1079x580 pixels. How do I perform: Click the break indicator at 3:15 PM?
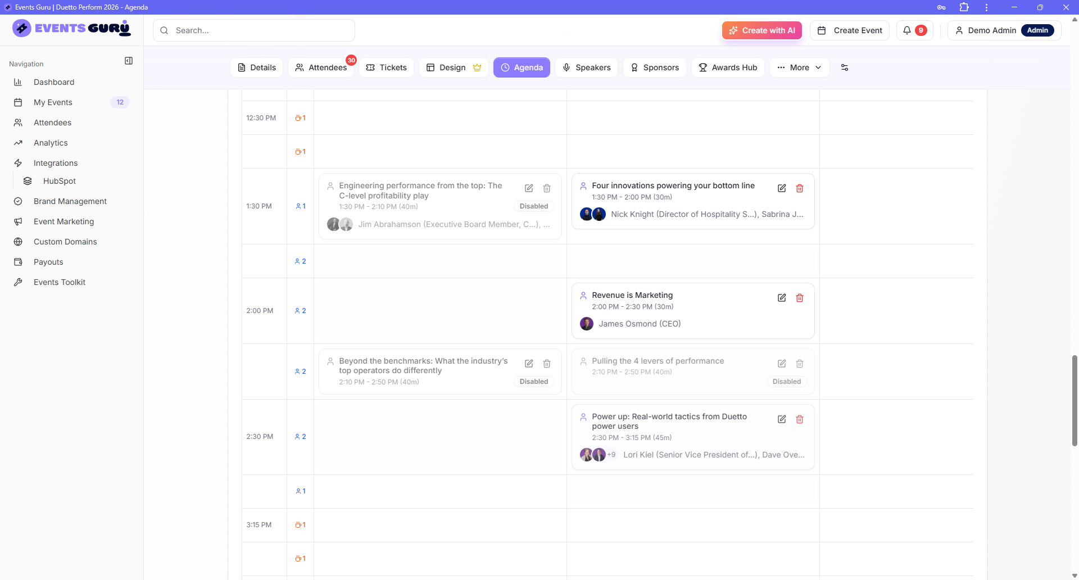[x=300, y=525]
